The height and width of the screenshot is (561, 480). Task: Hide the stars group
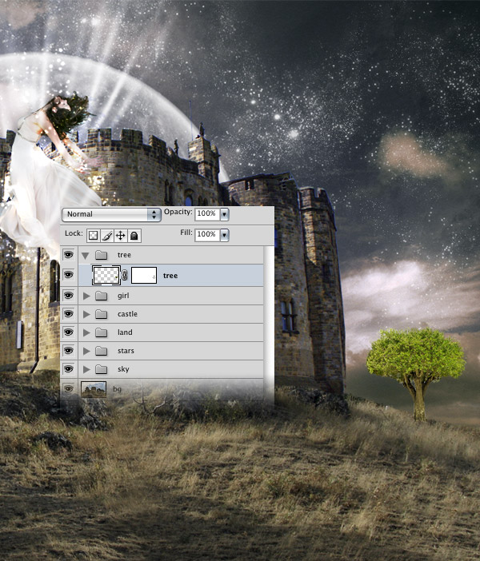[69, 350]
